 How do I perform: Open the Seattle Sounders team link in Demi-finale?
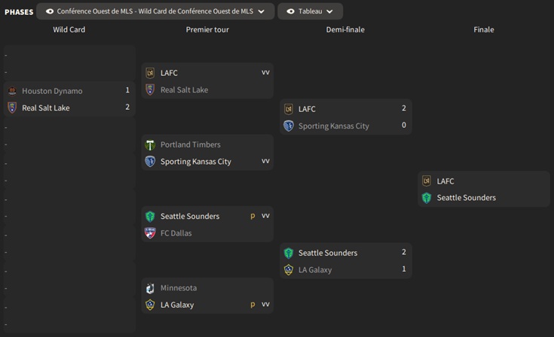[x=327, y=253]
